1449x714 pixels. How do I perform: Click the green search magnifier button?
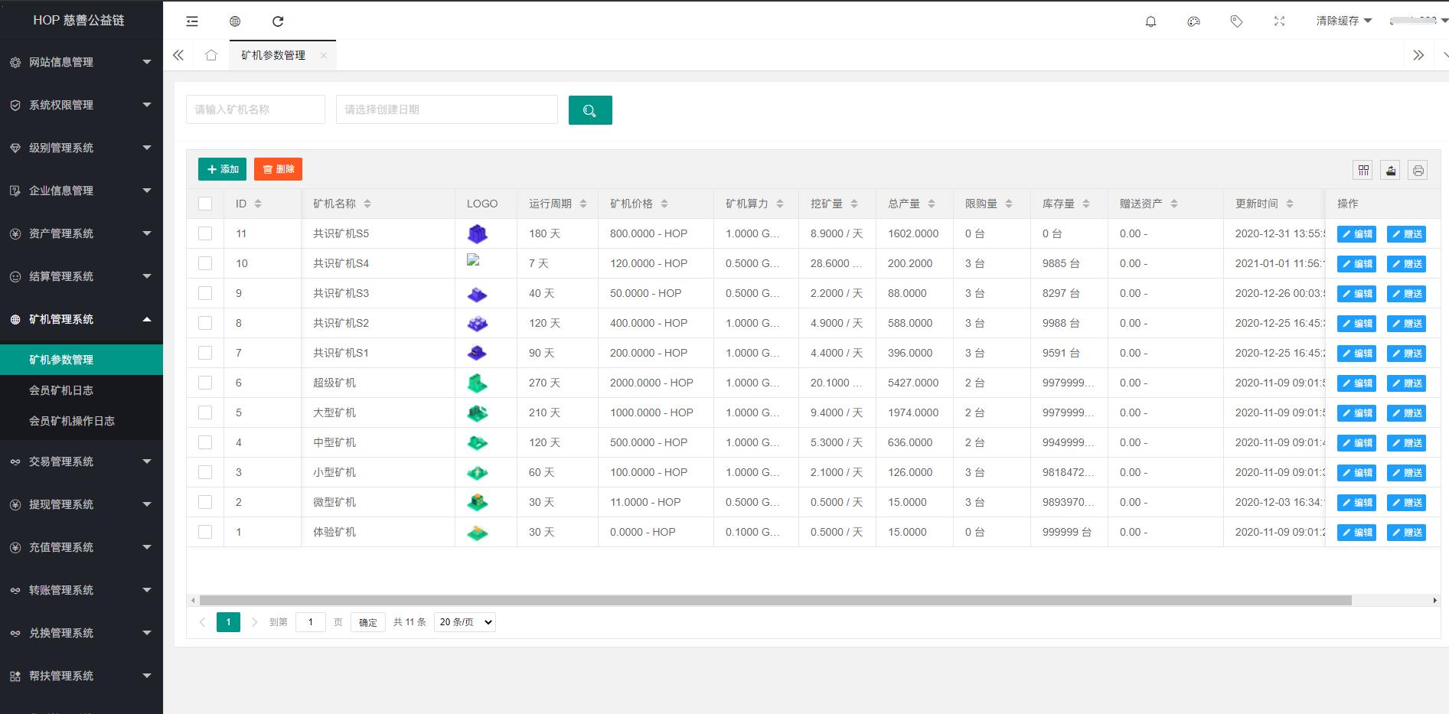(x=589, y=110)
